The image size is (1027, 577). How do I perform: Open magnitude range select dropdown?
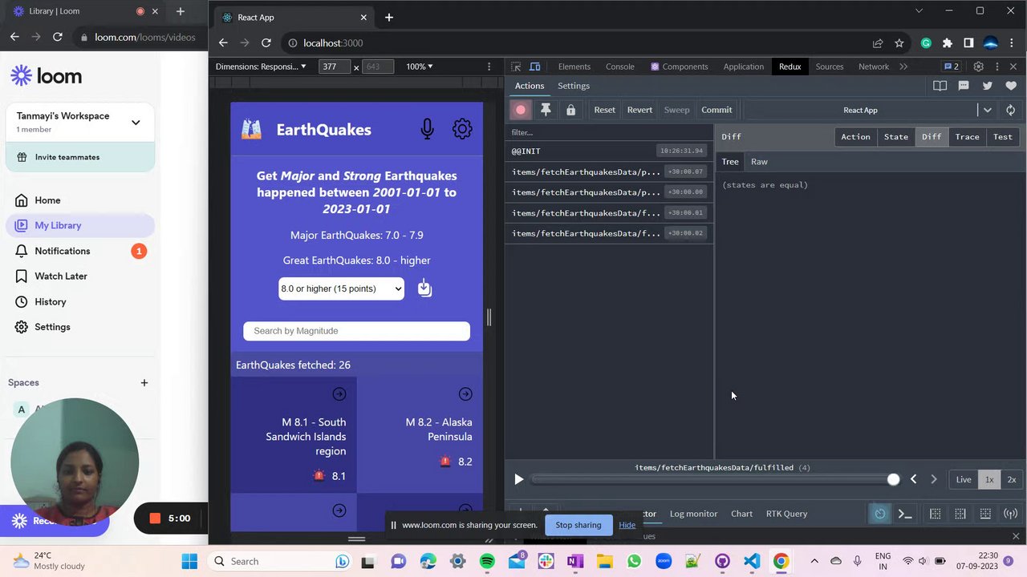(x=341, y=288)
